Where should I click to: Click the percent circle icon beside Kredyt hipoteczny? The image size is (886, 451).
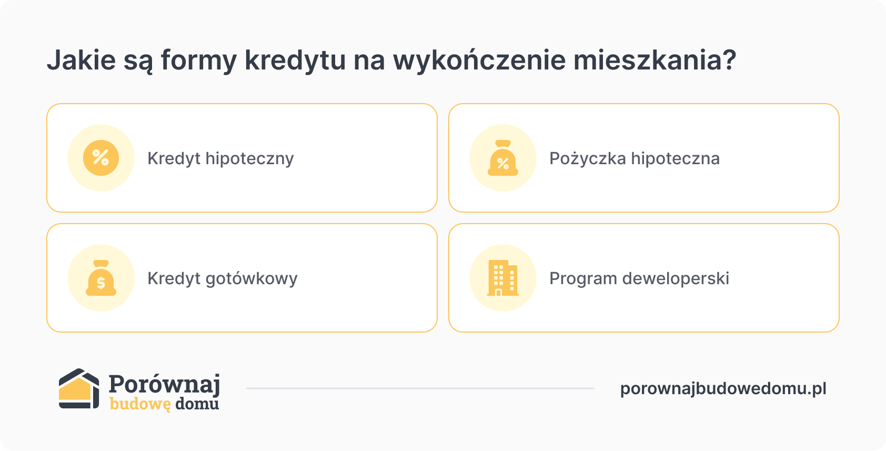[101, 158]
